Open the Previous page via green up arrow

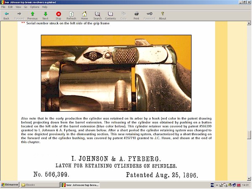pyautogui.click(x=32, y=16)
